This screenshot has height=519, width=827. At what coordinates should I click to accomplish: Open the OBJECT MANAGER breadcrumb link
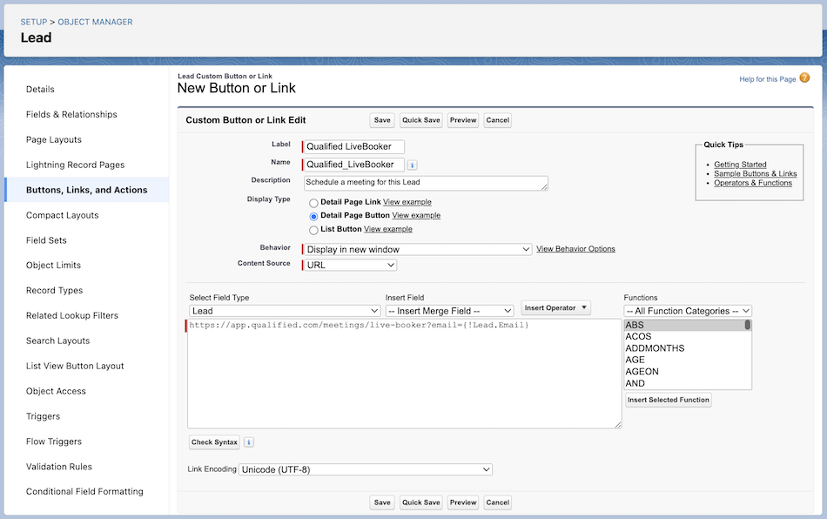tap(95, 22)
